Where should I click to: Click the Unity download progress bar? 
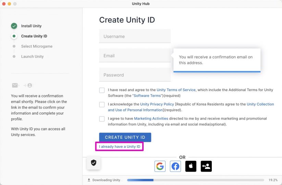[x=196, y=180]
